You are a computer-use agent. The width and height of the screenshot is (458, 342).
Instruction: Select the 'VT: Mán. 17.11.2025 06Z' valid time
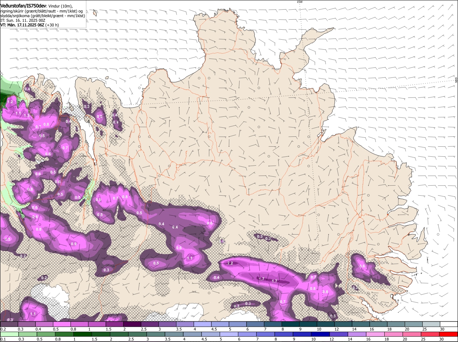click(22, 25)
